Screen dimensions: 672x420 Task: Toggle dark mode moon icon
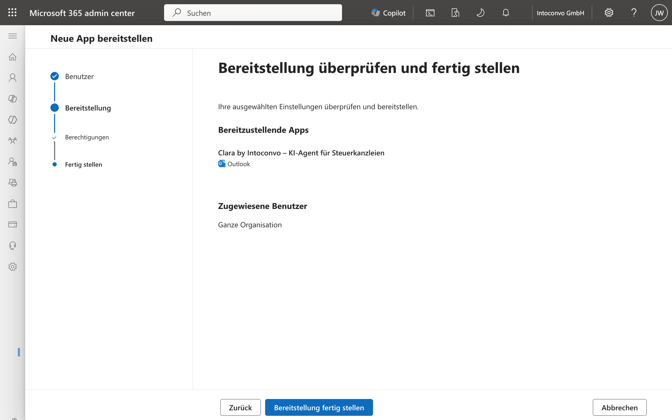coord(480,13)
